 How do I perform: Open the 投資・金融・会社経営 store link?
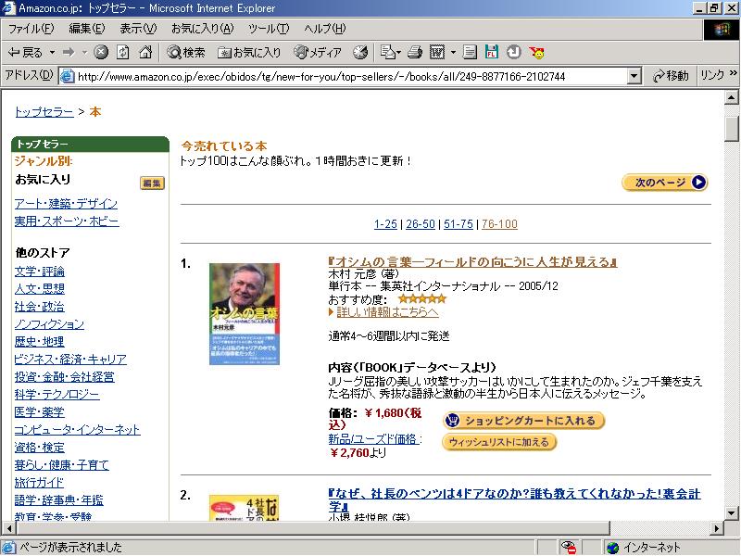click(x=64, y=377)
